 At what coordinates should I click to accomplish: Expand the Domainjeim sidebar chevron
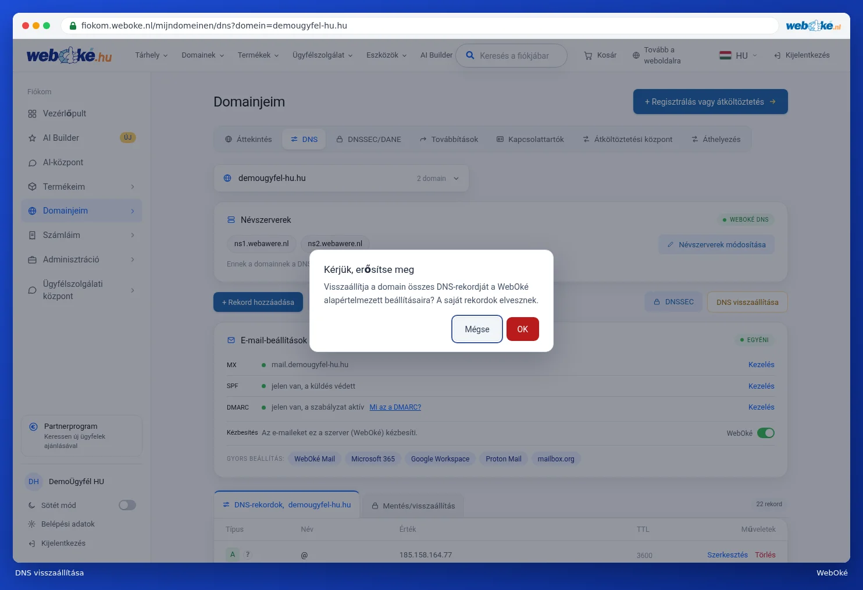pos(133,211)
